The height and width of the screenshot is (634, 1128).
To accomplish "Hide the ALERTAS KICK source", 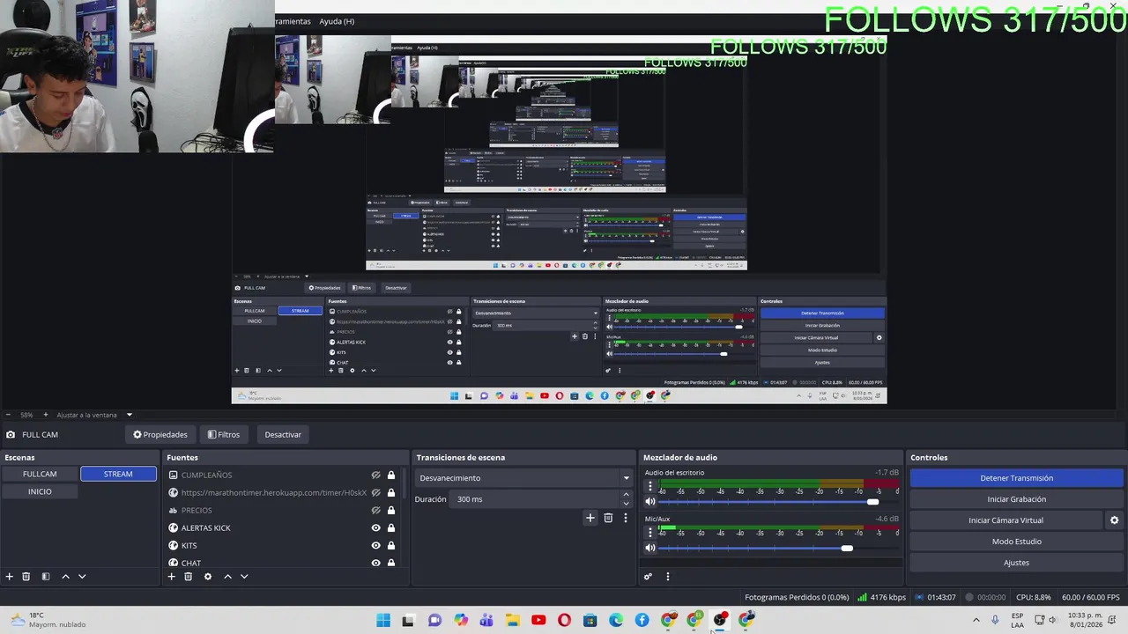I will point(376,528).
